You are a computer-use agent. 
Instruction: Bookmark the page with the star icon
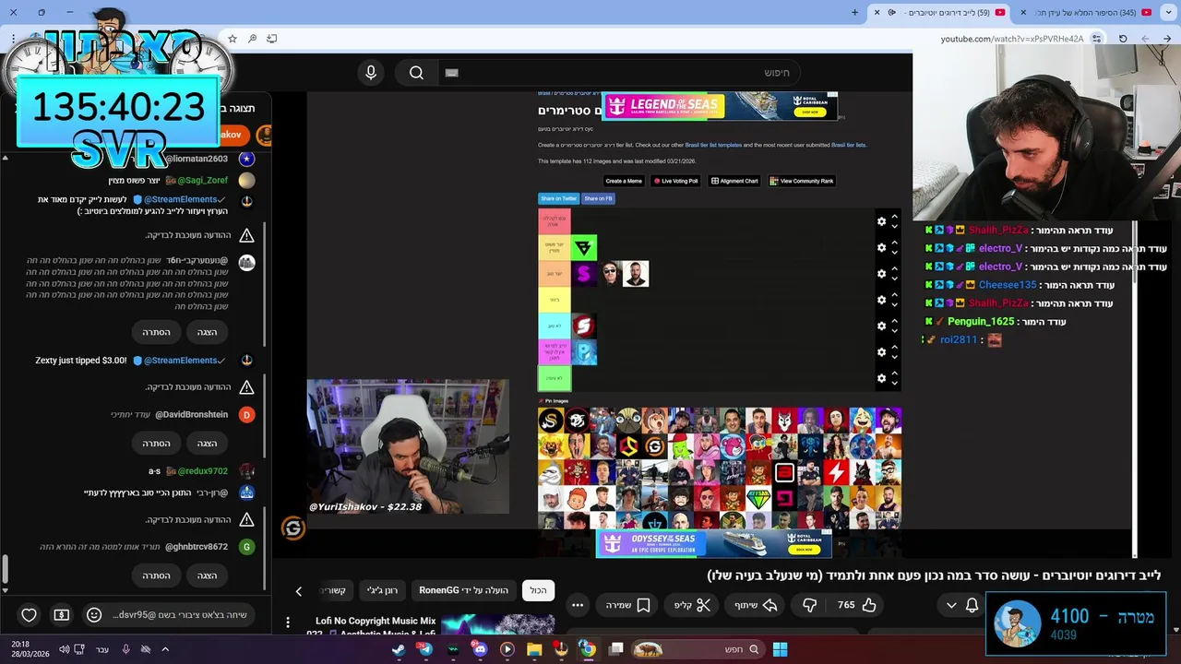[233, 39]
